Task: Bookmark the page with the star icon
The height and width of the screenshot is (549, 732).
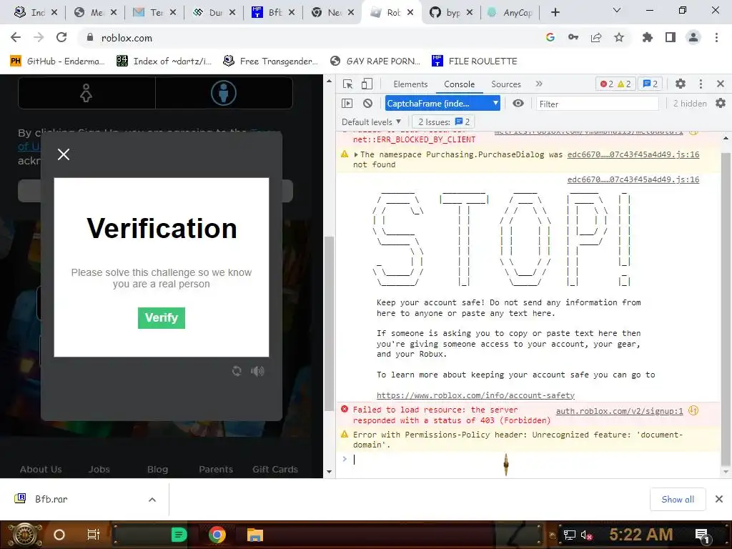Action: point(619,37)
